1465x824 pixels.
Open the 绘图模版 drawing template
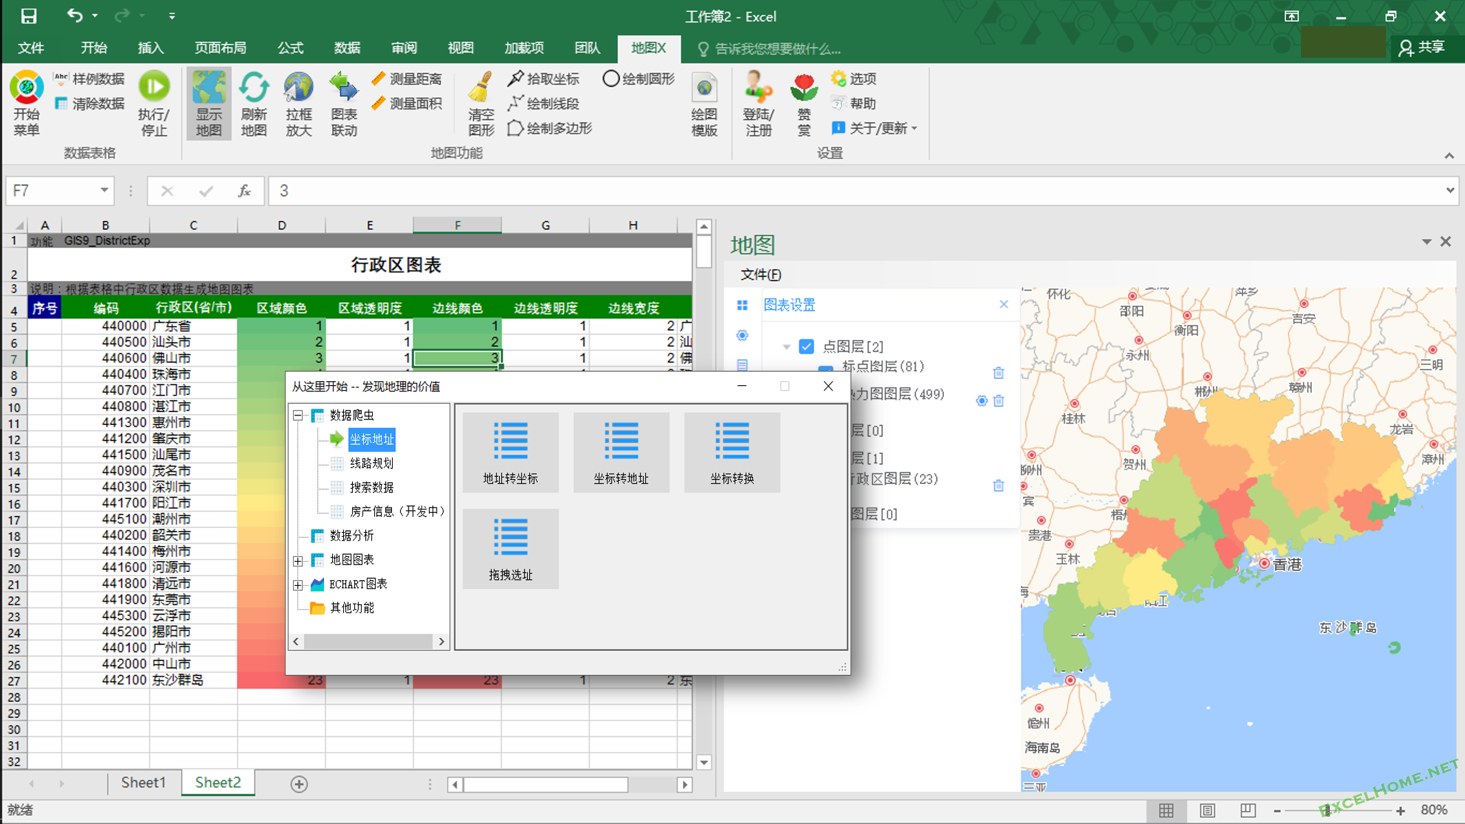point(704,103)
